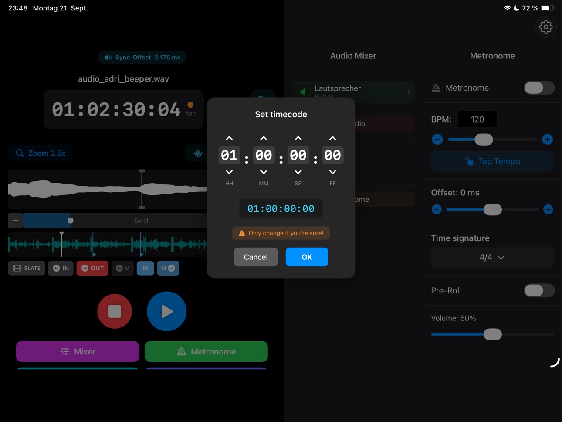Screen dimensions: 562x422
Task: Increase the frames value with up arrow
Action: (332, 138)
